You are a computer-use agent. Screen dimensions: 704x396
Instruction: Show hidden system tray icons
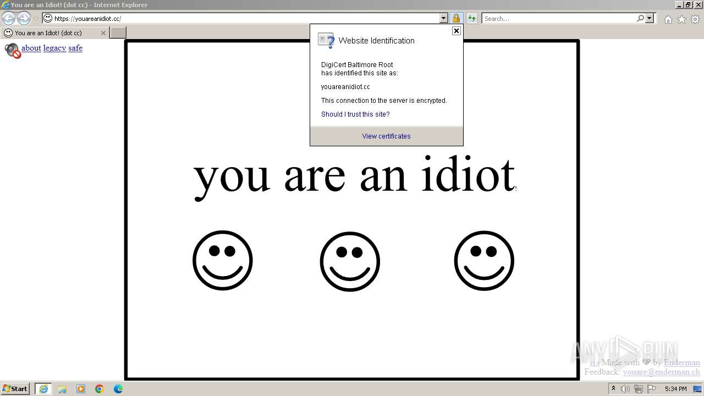pos(613,389)
